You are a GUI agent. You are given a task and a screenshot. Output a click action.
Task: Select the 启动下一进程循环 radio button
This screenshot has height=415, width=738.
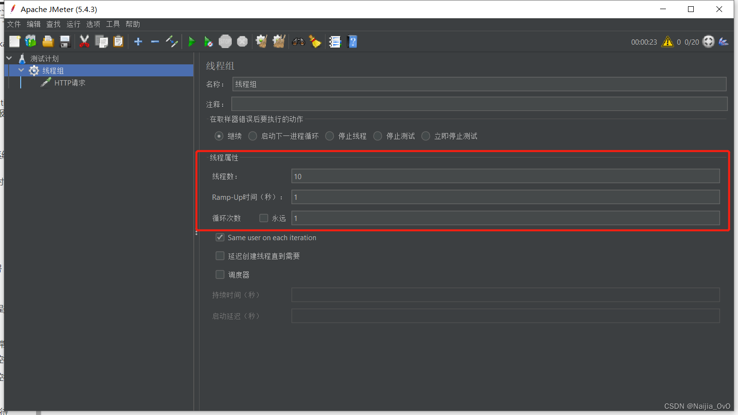(x=252, y=136)
